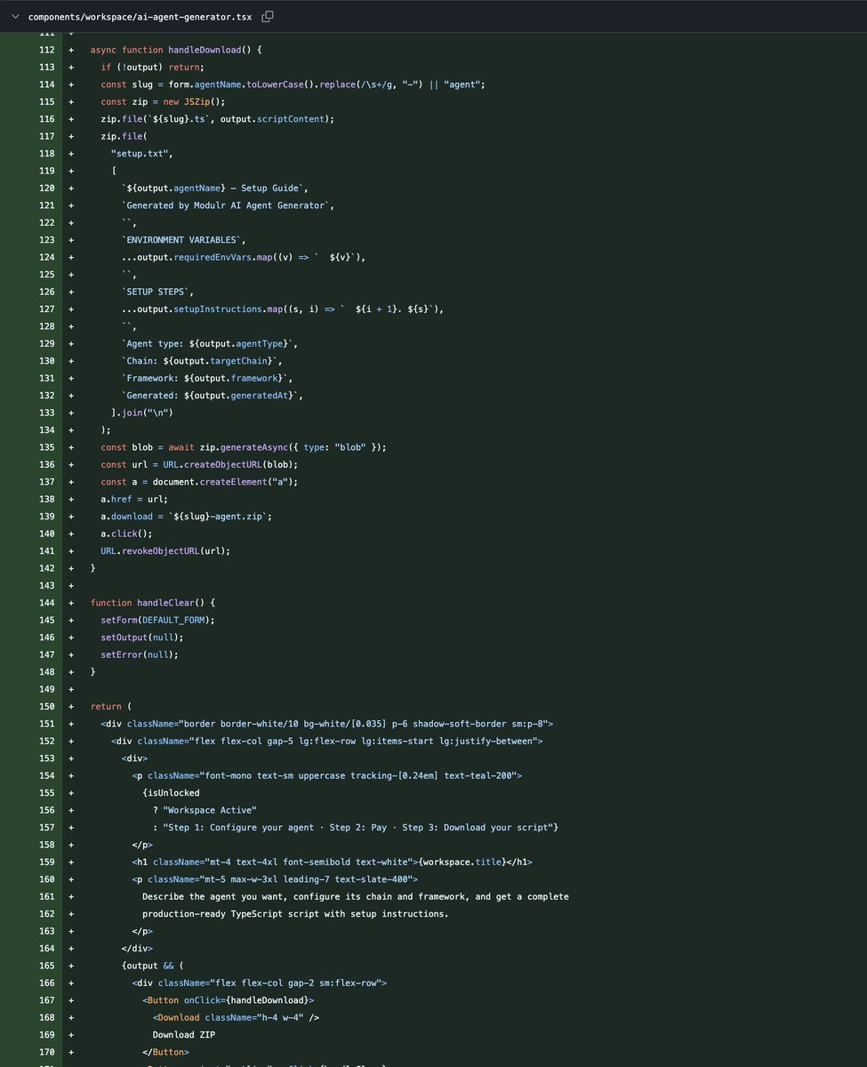Click the document.createElement("a") line
Screen dimensions: 867x1067
click(x=199, y=482)
